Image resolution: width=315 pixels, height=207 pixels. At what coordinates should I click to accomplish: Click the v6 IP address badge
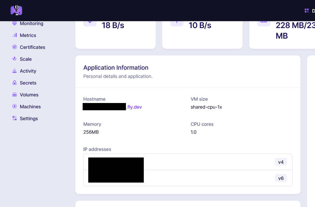pos(281,178)
